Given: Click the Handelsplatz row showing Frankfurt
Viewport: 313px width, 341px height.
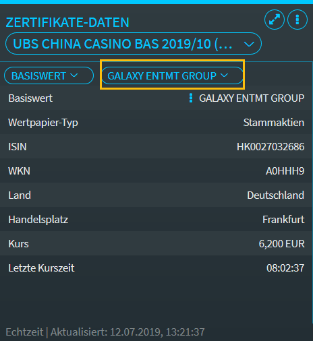Looking at the screenshot, I should click(x=156, y=220).
